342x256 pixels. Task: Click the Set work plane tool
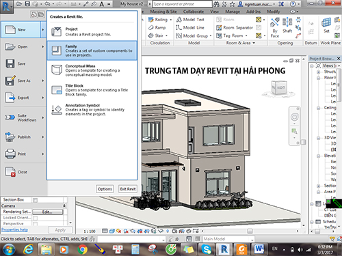click(x=326, y=25)
